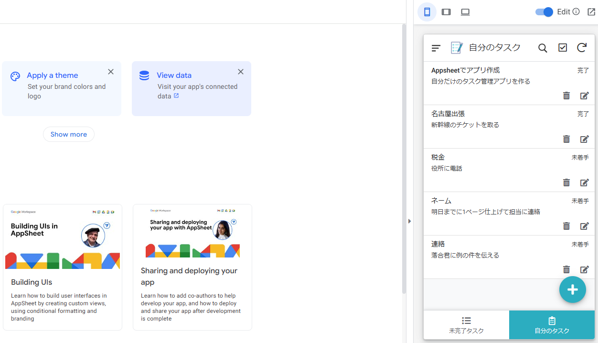Toggle the checkmark filter in app header
The width and height of the screenshot is (598, 343).
pyautogui.click(x=562, y=47)
